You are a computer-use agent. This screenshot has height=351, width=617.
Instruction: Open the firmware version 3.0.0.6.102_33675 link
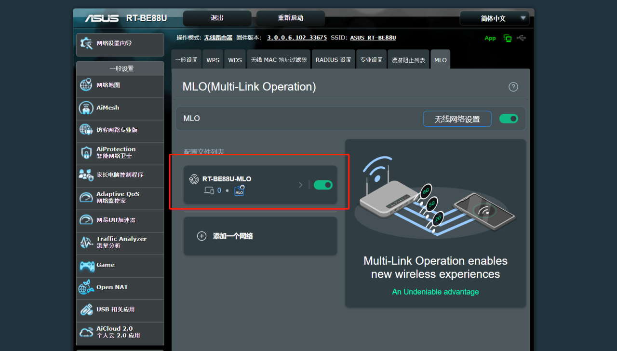pyautogui.click(x=297, y=38)
